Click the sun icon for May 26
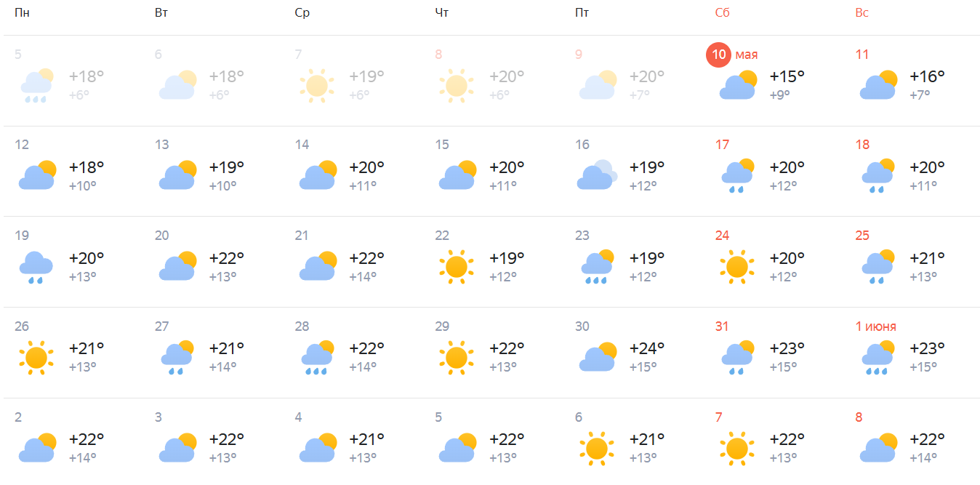The height and width of the screenshot is (485, 980). 36,357
